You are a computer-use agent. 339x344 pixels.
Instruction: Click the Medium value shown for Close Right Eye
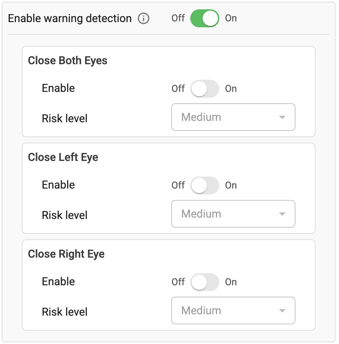click(x=200, y=310)
